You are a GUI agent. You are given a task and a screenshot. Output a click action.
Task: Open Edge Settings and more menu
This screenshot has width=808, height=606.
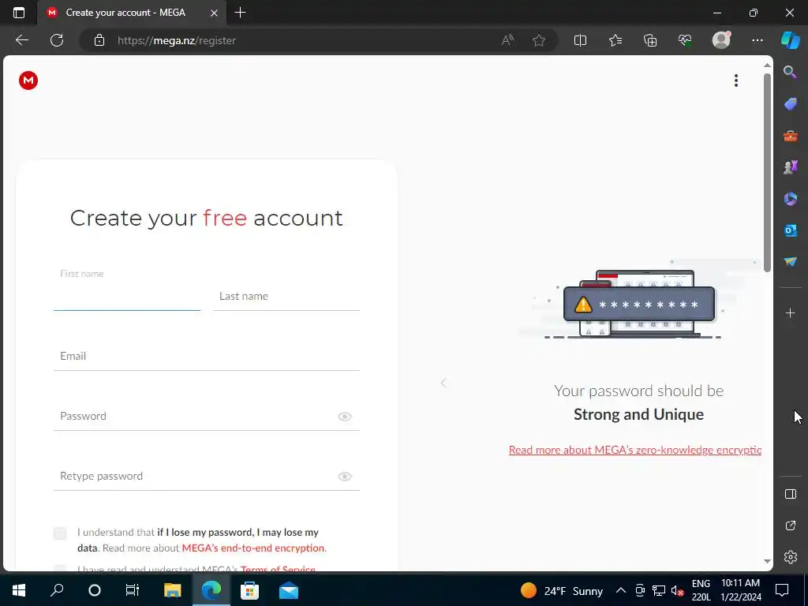[x=757, y=40]
